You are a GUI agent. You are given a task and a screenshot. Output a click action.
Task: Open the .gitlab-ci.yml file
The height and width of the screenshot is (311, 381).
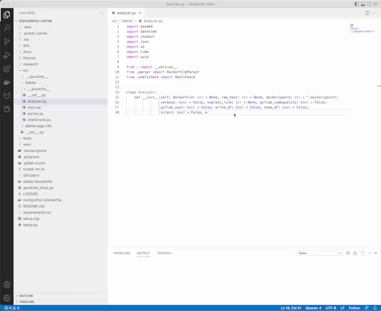34,163
